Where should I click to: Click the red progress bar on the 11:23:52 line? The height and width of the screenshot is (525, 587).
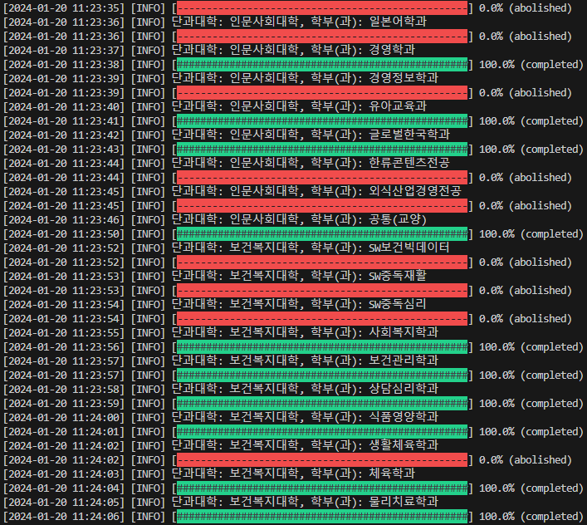pyautogui.click(x=322, y=262)
